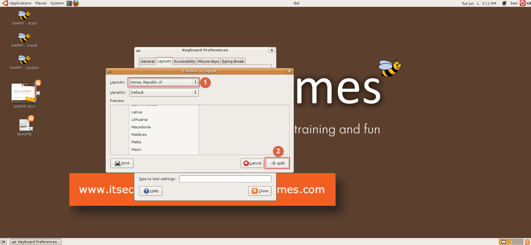Open the Applications menu

pyautogui.click(x=21, y=3)
